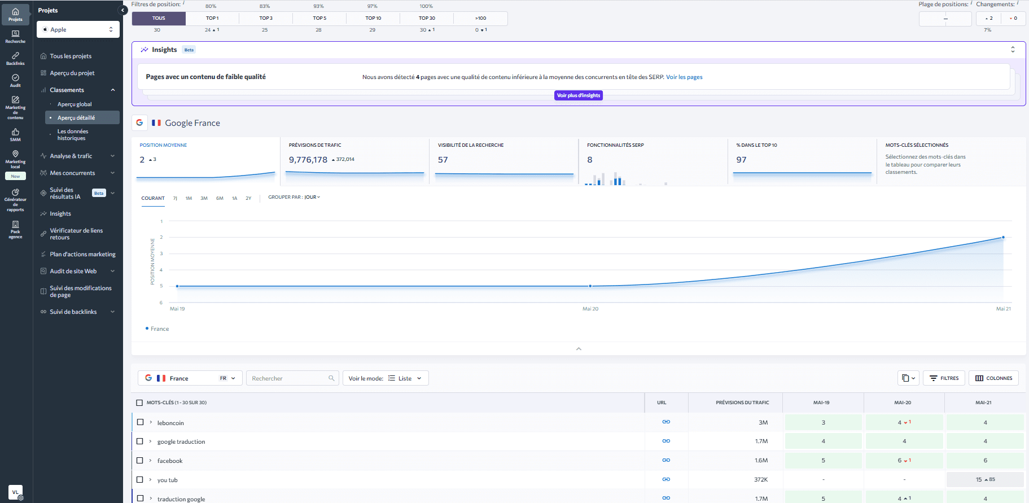Screen dimensions: 1029x503
Task: Open the SMM thumbs-up icon
Action: (15, 135)
